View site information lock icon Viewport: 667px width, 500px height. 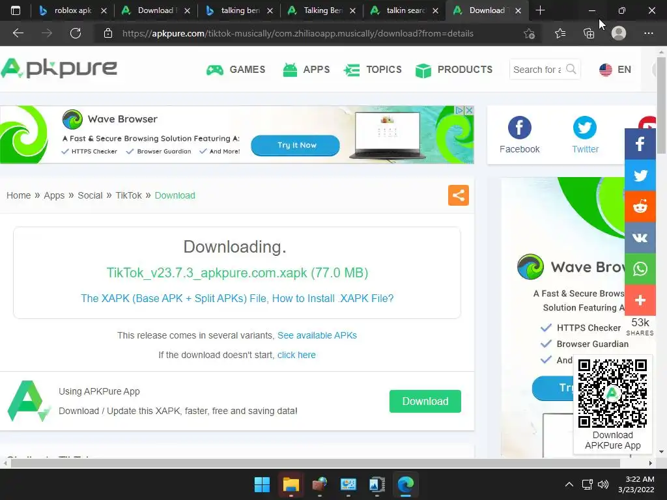click(108, 33)
